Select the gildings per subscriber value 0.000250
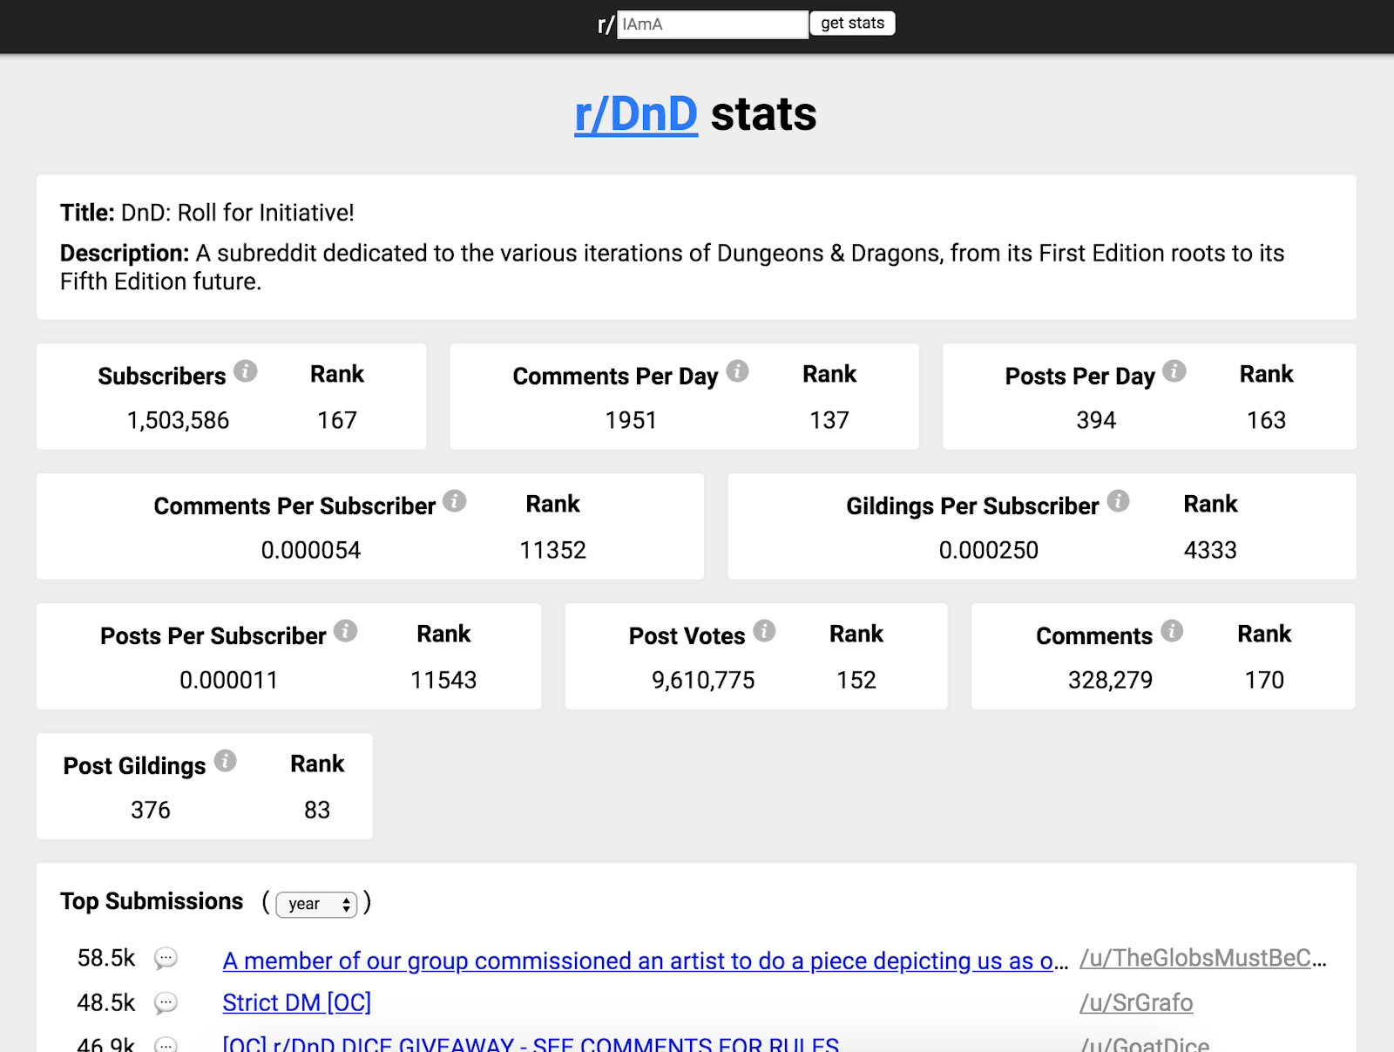The height and width of the screenshot is (1052, 1394). click(x=989, y=550)
